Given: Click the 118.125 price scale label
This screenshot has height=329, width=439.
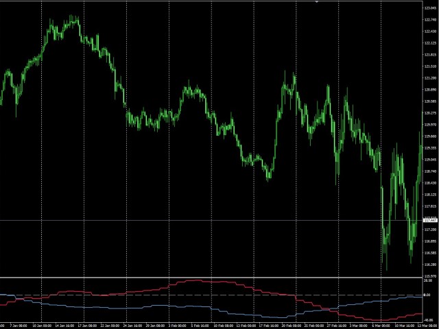Looking at the screenshot, I should coord(431,195).
